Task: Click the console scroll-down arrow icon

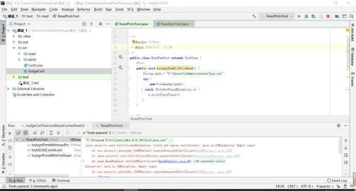Action: tap(346, 148)
